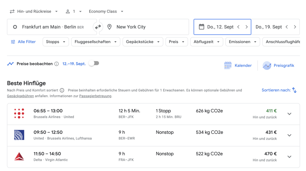This screenshot has width=306, height=171.
Task: Open the Fluggesellschaften filter dropdown
Action: [96, 42]
